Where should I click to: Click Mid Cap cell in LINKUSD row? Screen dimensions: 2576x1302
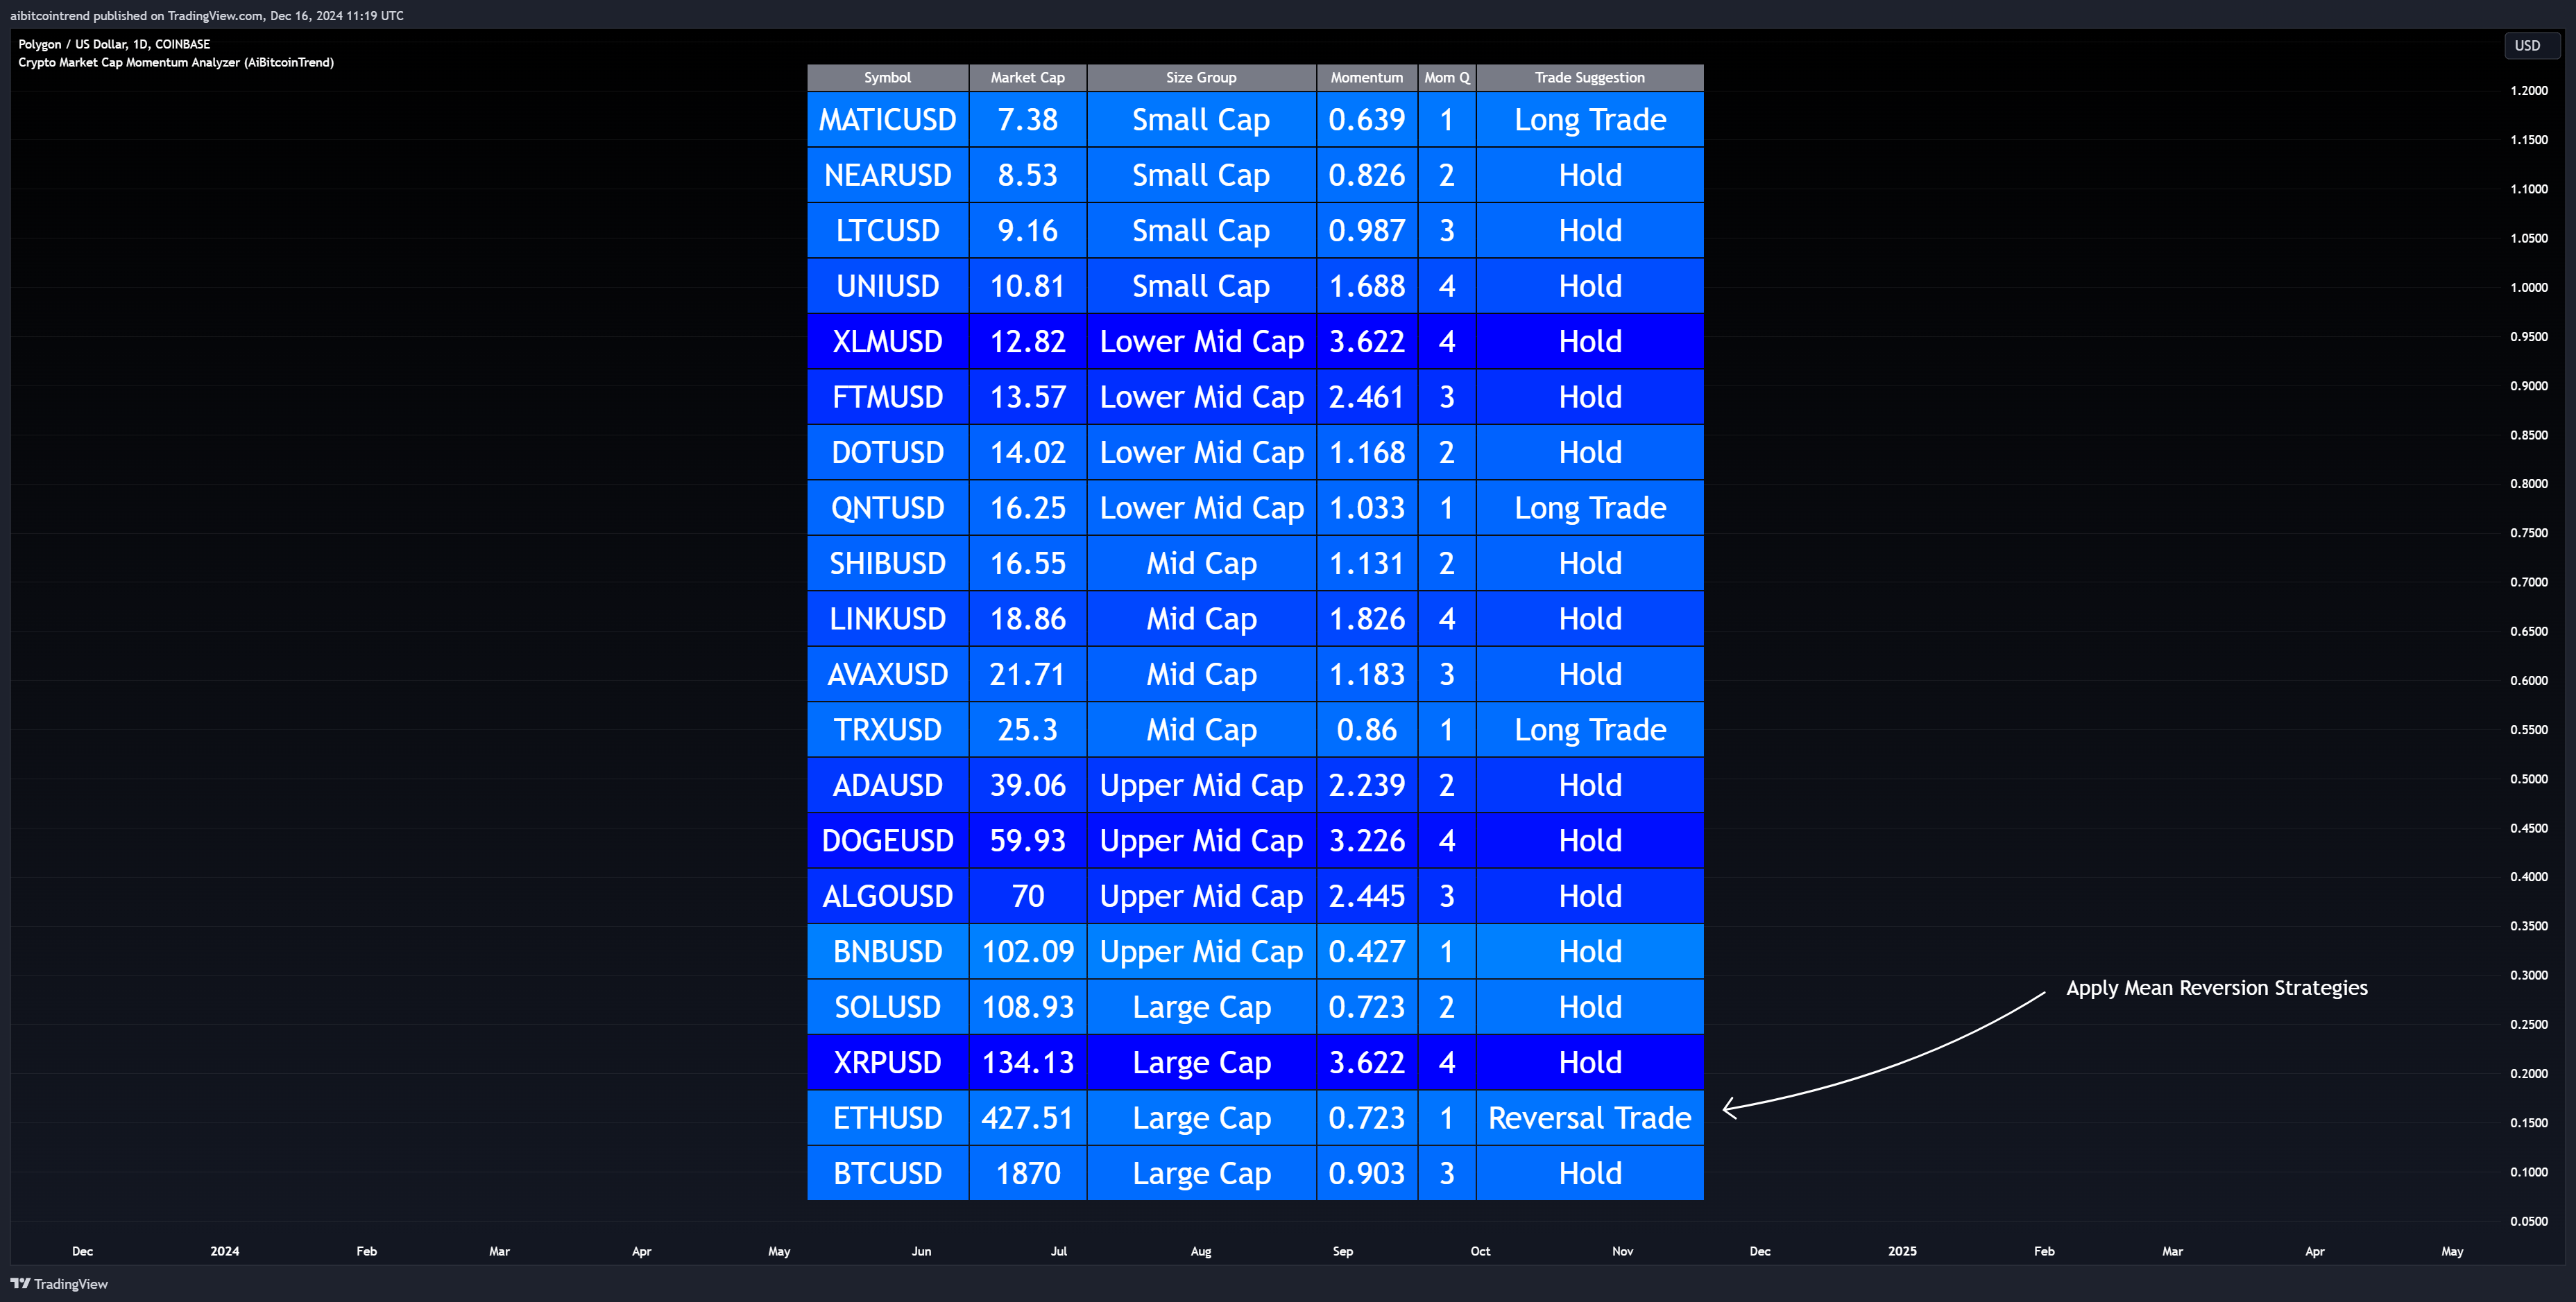[x=1201, y=618]
